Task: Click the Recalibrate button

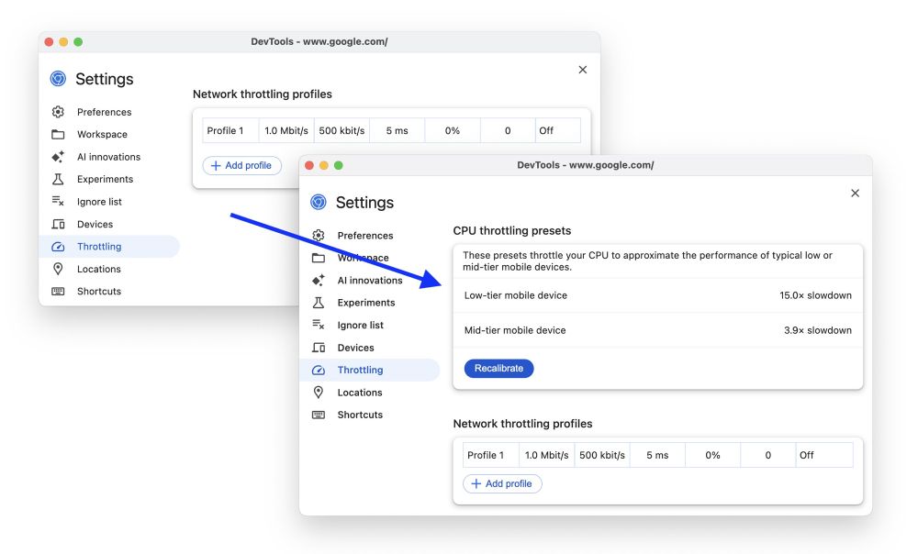Action: tap(498, 369)
